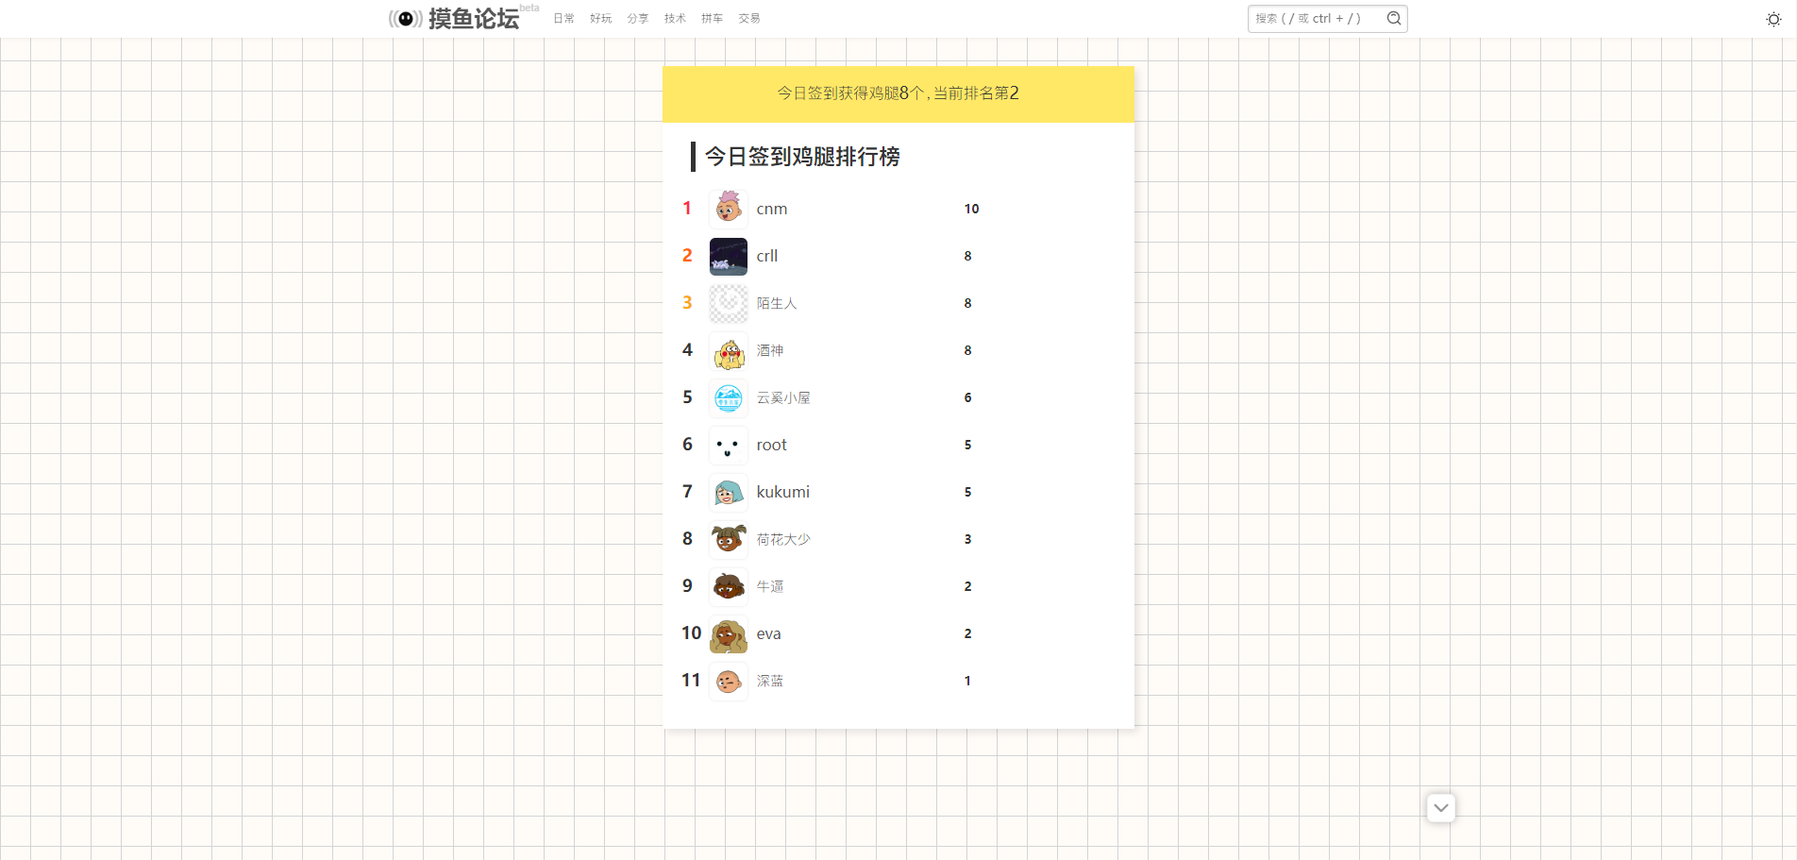Select the 拼车 nav item
The width and height of the screenshot is (1797, 860).
pos(712,19)
